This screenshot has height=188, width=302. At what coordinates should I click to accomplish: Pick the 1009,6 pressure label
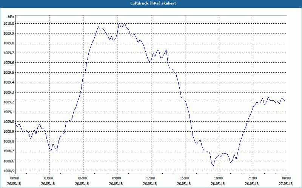[x=9, y=63]
